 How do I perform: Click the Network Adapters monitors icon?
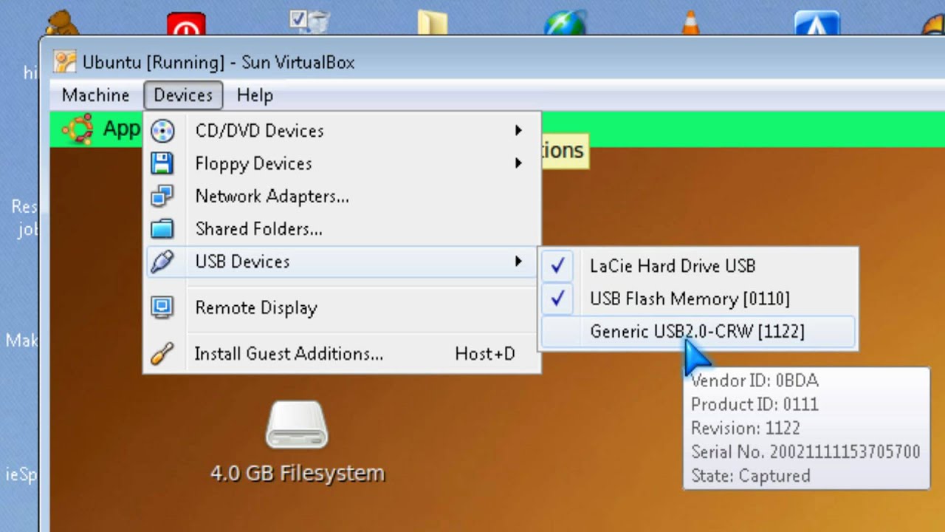[162, 196]
